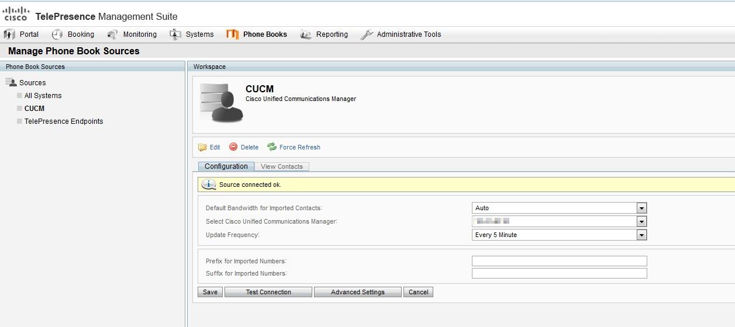Click the Sources root person icon
The image size is (735, 327).
tap(11, 82)
